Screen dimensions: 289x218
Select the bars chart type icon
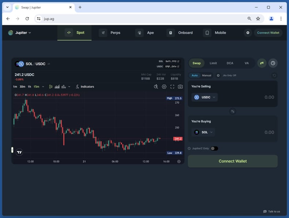[64, 87]
